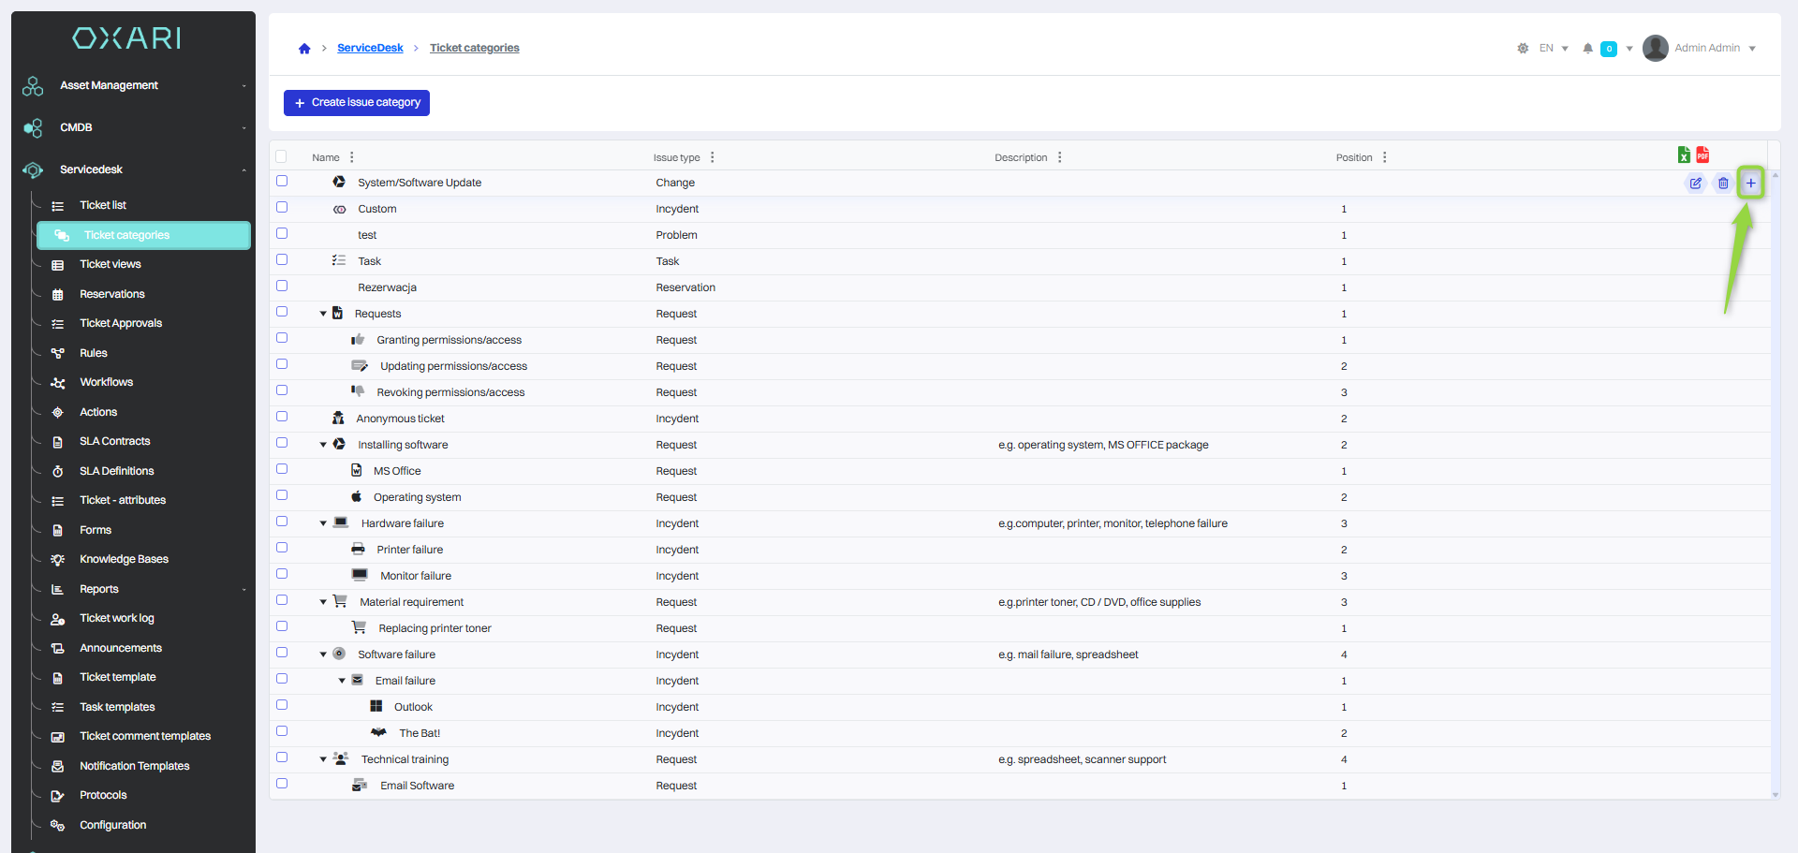Tick the checkbox for Custom row
1798x853 pixels.
click(282, 208)
